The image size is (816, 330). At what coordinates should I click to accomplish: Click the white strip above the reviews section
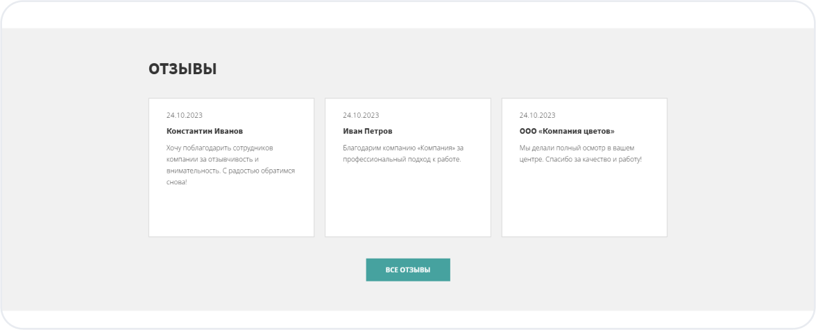(x=408, y=14)
